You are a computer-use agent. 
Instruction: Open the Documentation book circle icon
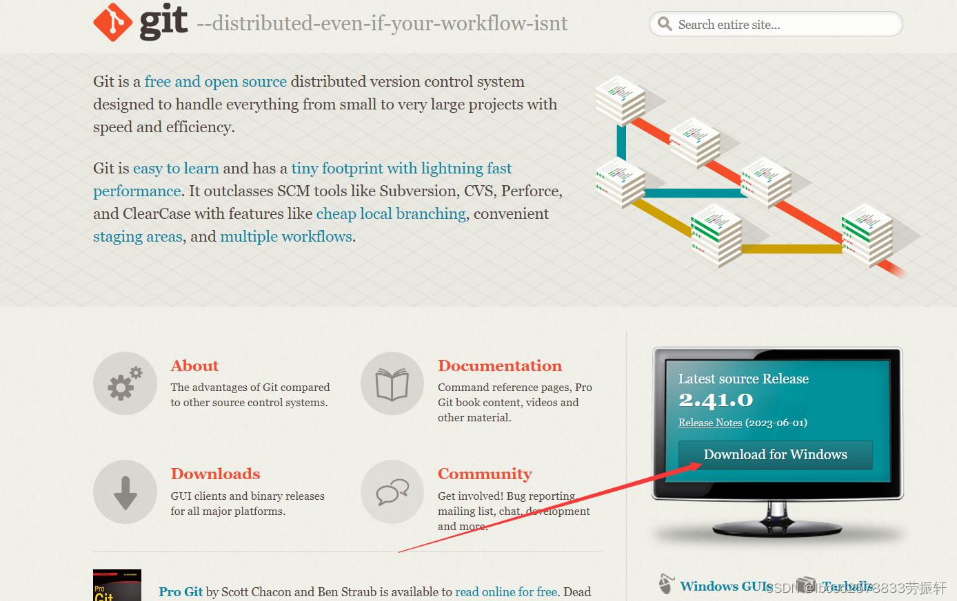392,383
